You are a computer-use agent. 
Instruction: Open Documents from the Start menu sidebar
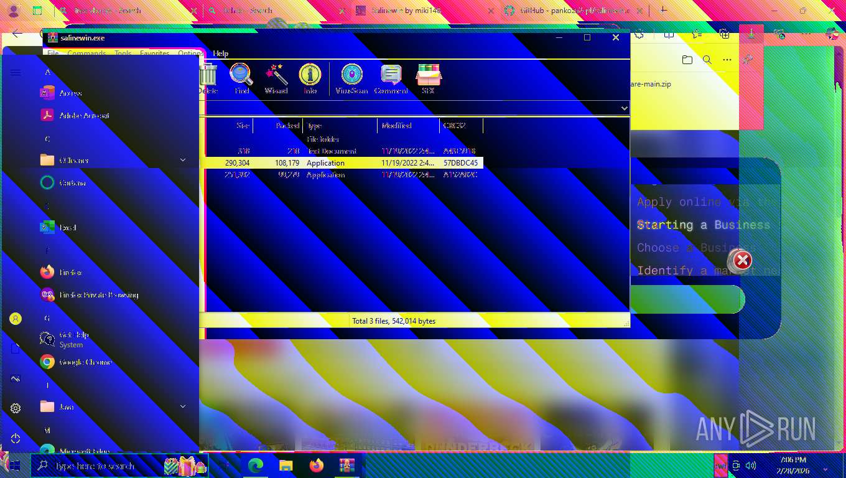(16, 349)
